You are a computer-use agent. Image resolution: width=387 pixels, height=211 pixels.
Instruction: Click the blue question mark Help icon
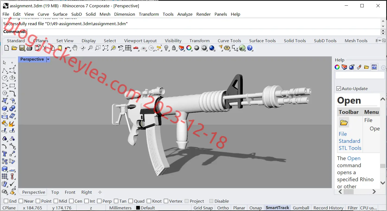(x=250, y=48)
